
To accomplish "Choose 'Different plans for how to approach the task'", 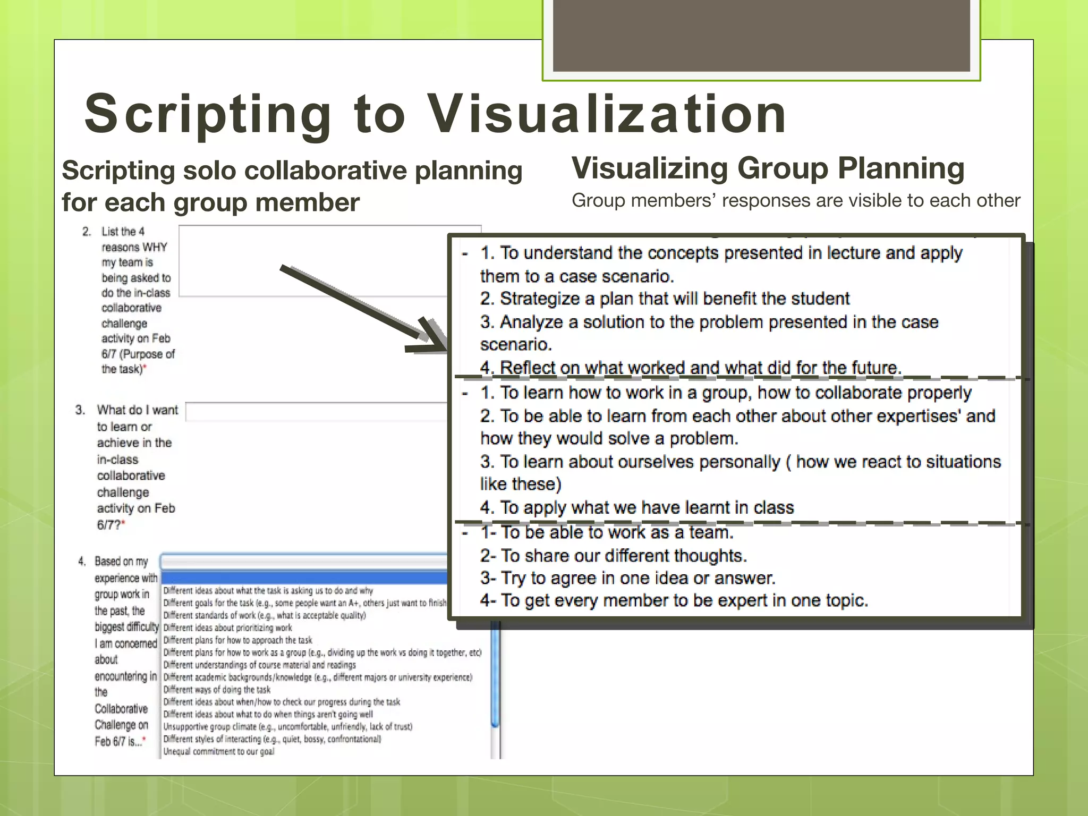I will [237, 640].
